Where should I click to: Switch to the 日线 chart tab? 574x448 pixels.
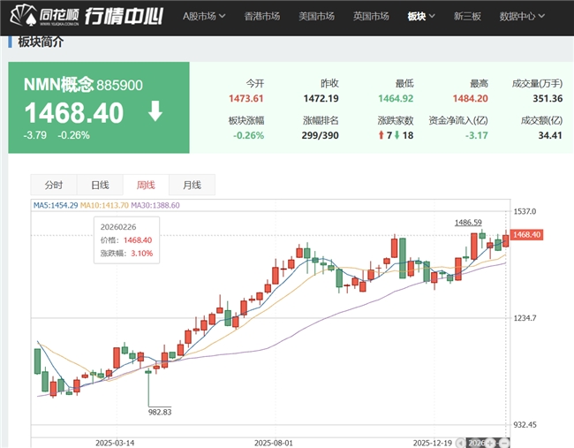pos(99,185)
